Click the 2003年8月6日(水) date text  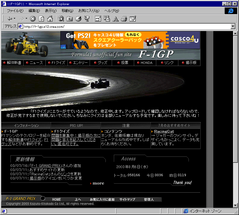click(x=132, y=167)
